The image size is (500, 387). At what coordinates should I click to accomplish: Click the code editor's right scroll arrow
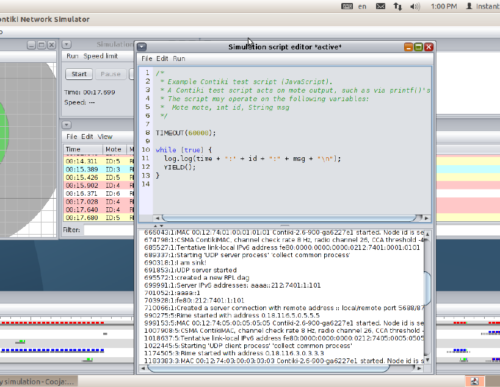tap(427, 218)
